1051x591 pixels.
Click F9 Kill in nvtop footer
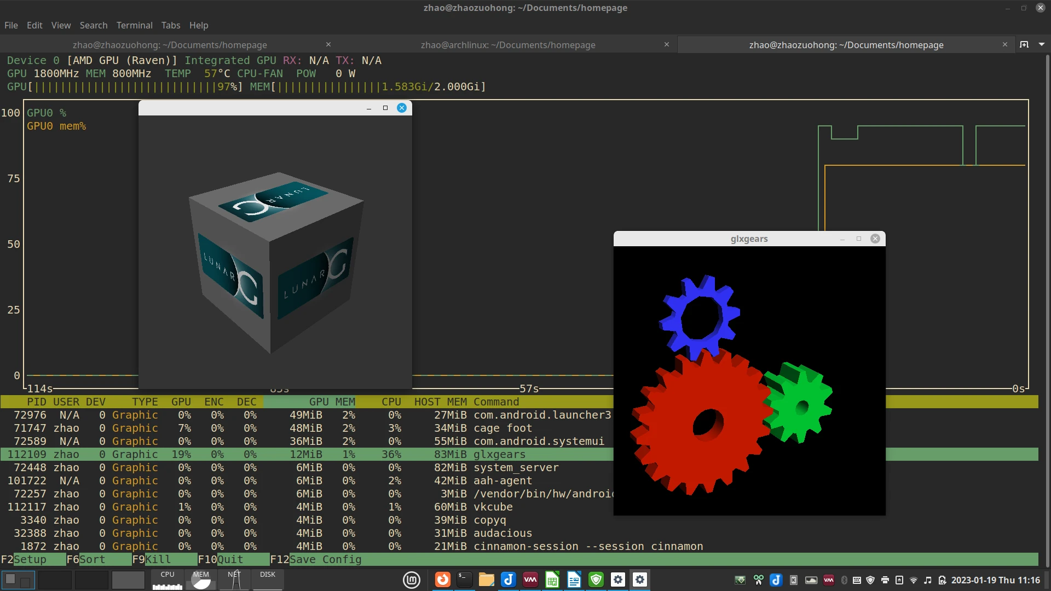point(164,559)
